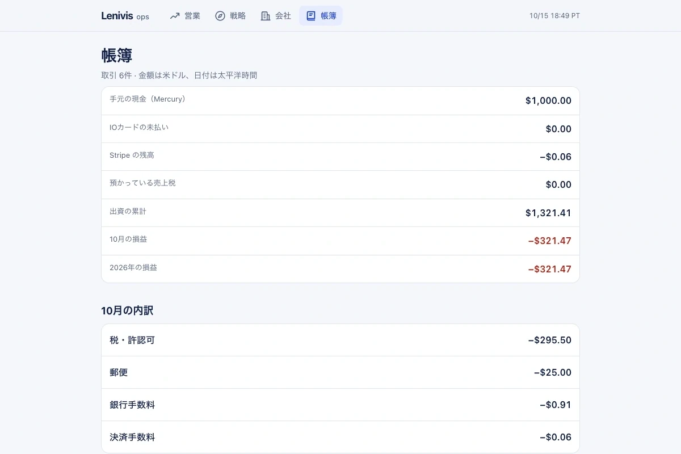Select the 銀行手数料 row label
The image size is (681, 454).
(x=132, y=405)
